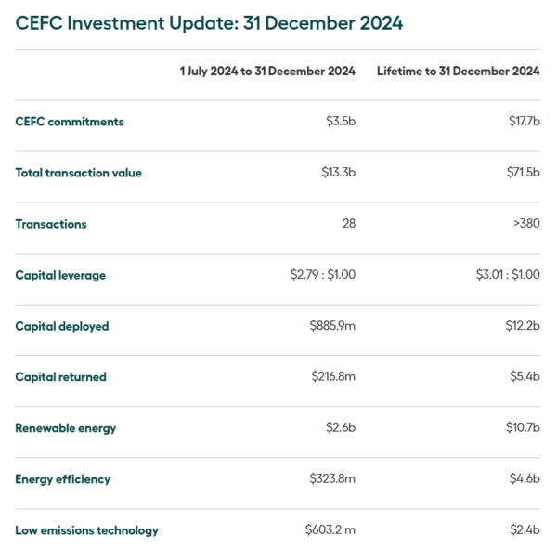The image size is (557, 549).
Task: Click the Capital leverage row label
Action: coord(60,275)
